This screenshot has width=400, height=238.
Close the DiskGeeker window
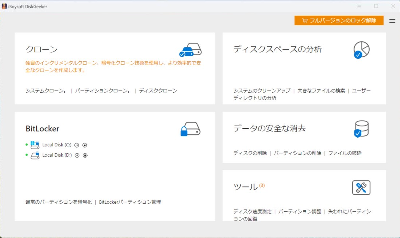(x=393, y=6)
